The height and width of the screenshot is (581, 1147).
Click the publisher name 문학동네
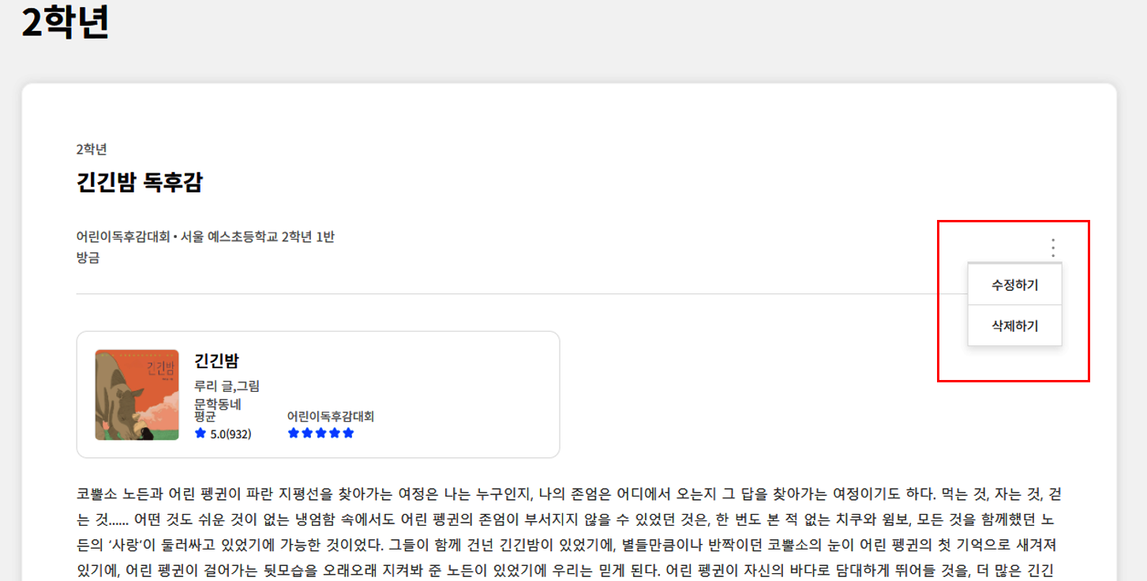217,404
